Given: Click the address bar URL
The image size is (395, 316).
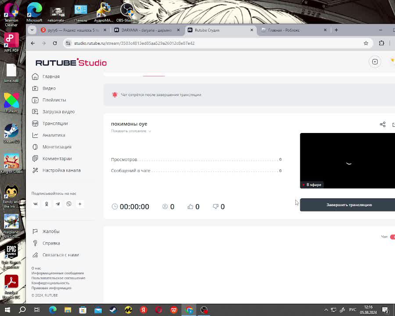Looking at the screenshot, I should [x=134, y=43].
